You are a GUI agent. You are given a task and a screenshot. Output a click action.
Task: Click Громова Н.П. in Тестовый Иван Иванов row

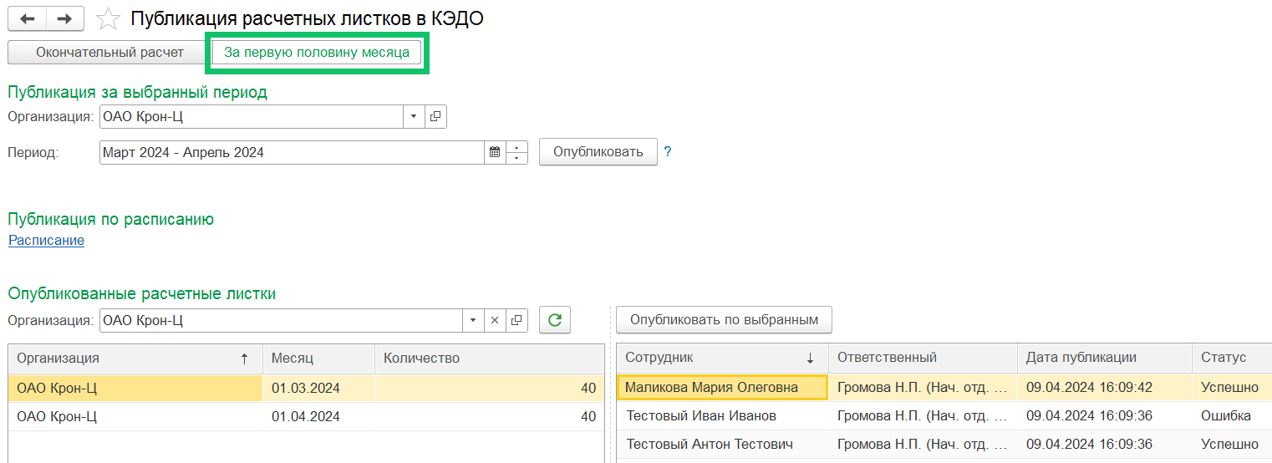click(923, 416)
